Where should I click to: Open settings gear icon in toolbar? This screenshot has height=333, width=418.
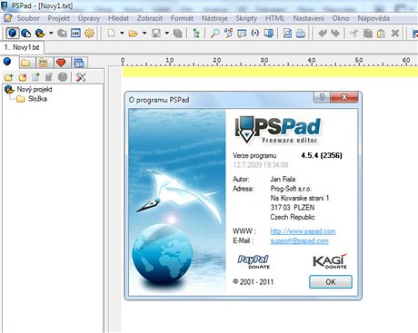(89, 33)
